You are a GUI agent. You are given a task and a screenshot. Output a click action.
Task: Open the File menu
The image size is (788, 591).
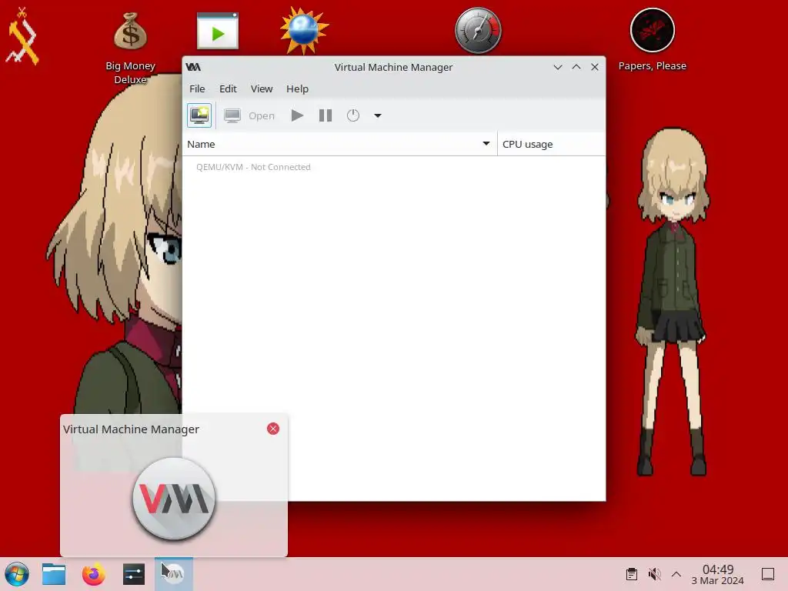click(197, 89)
